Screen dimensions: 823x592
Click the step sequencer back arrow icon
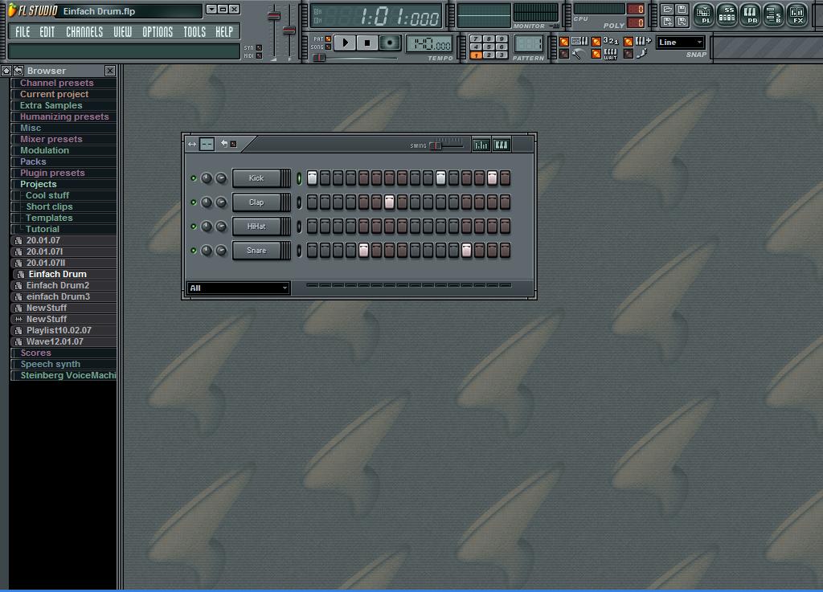(x=224, y=144)
